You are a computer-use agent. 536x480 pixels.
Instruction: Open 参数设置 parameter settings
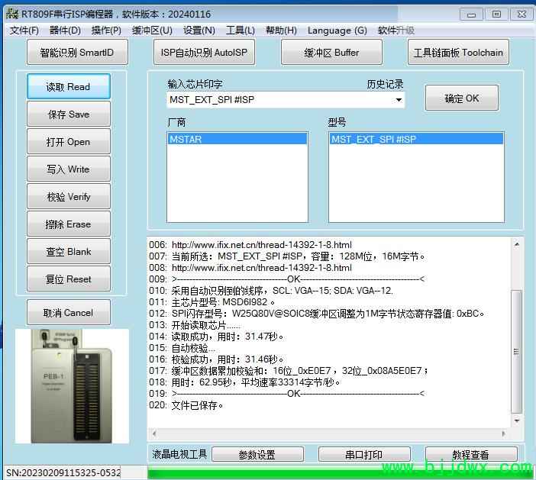click(257, 455)
